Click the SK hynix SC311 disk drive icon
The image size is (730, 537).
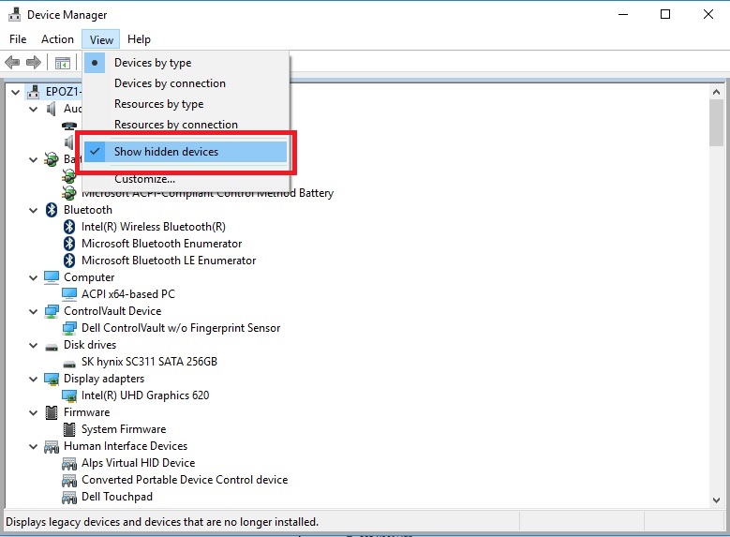click(69, 362)
